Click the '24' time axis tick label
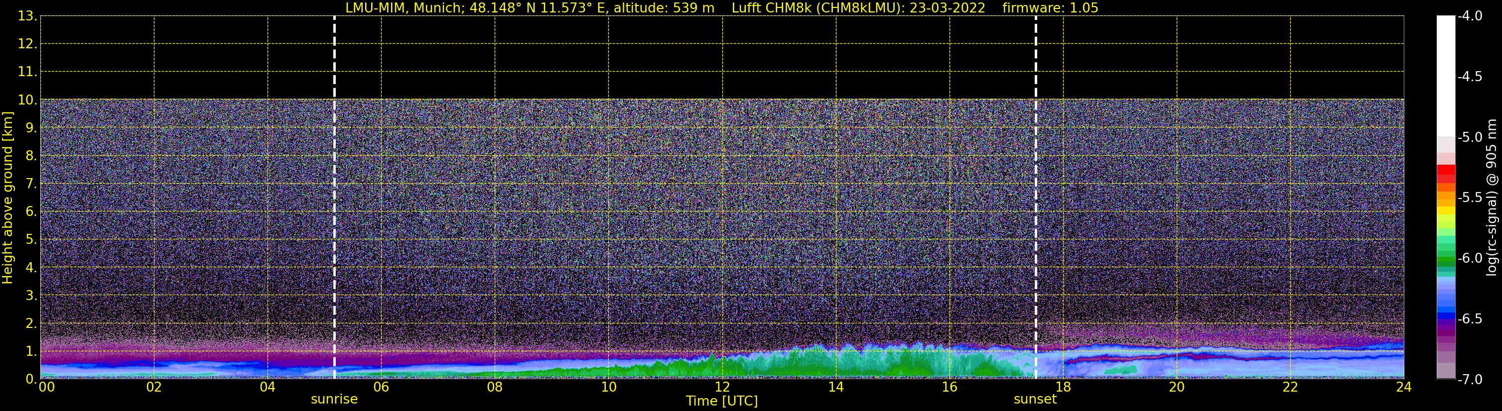The width and height of the screenshot is (1502, 411). 1404,387
